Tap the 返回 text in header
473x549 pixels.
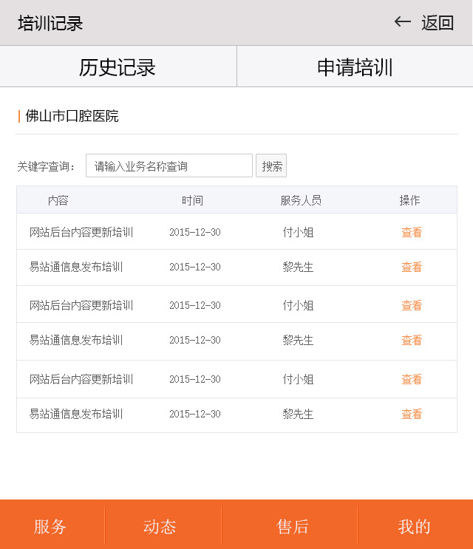(438, 23)
